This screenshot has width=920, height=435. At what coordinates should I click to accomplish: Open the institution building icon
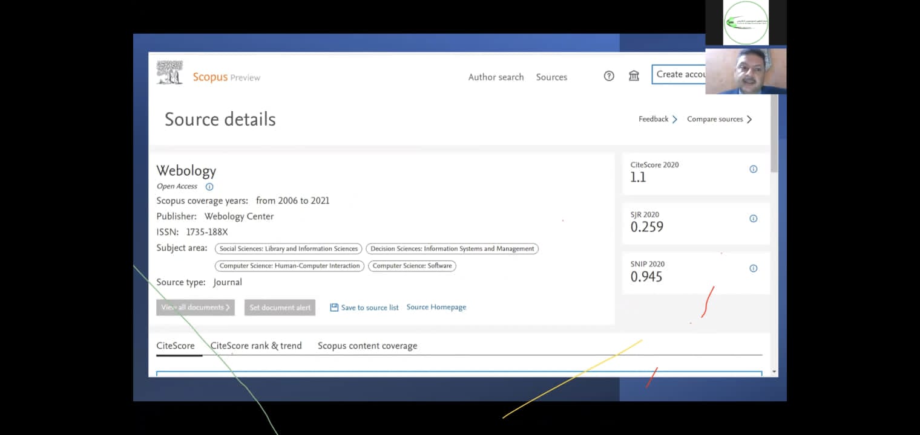634,76
